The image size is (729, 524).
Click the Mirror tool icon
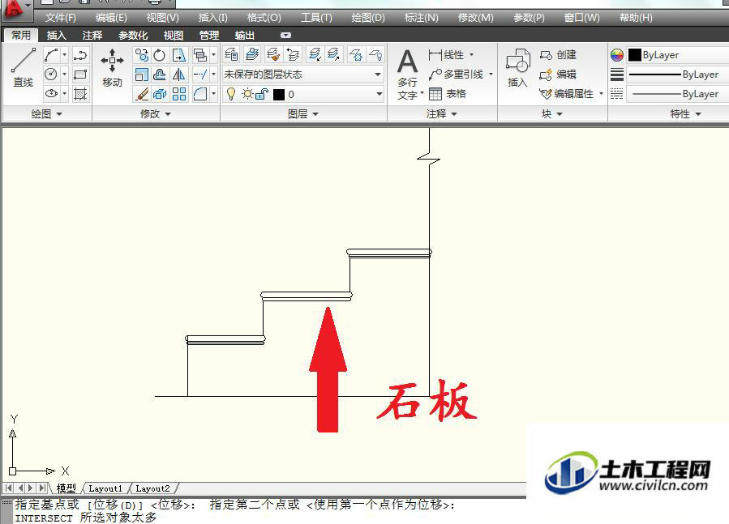[x=179, y=75]
